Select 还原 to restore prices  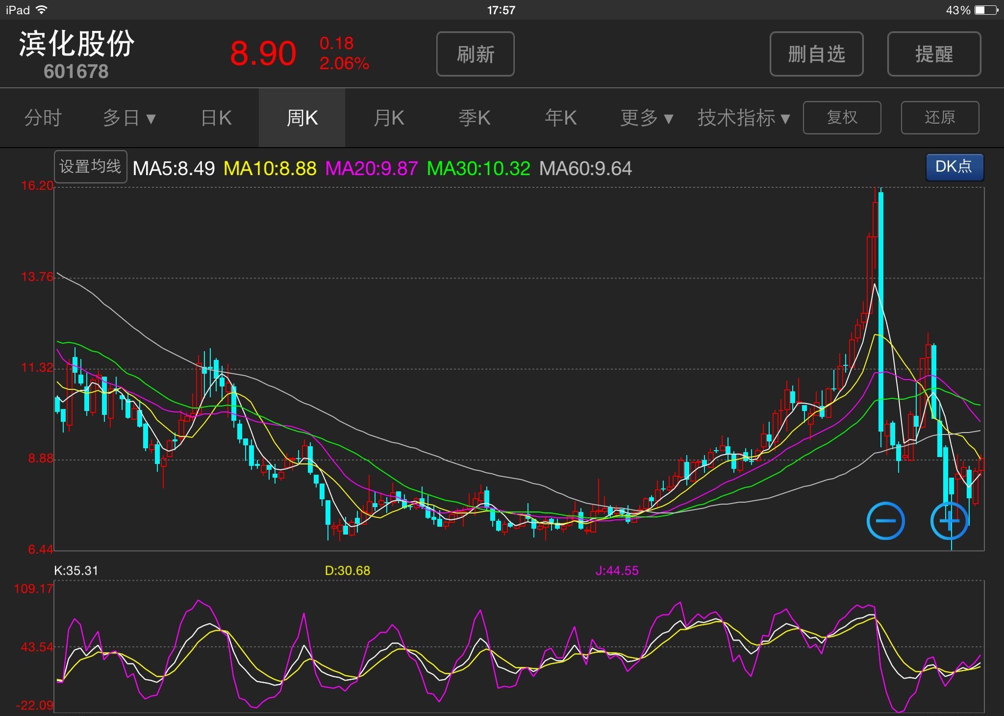(x=940, y=118)
